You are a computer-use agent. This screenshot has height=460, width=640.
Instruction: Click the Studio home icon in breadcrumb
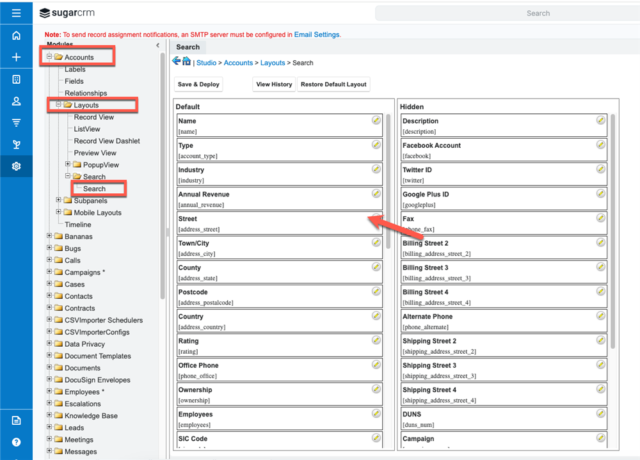tap(186, 61)
